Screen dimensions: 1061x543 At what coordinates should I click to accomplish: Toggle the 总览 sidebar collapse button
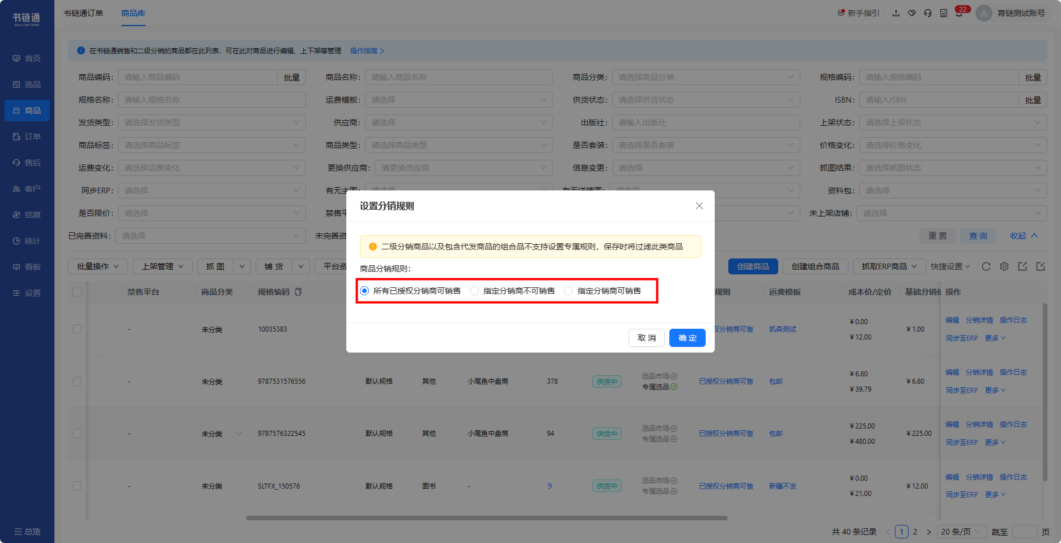[x=27, y=532]
